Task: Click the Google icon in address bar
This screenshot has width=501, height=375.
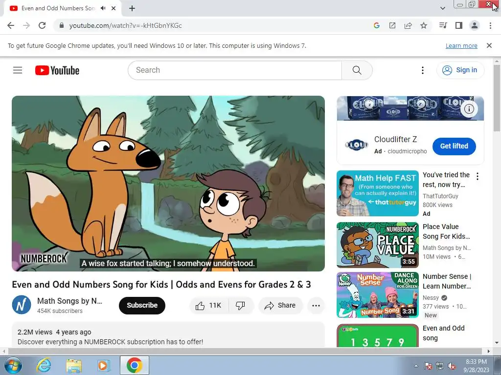Action: tap(376, 25)
